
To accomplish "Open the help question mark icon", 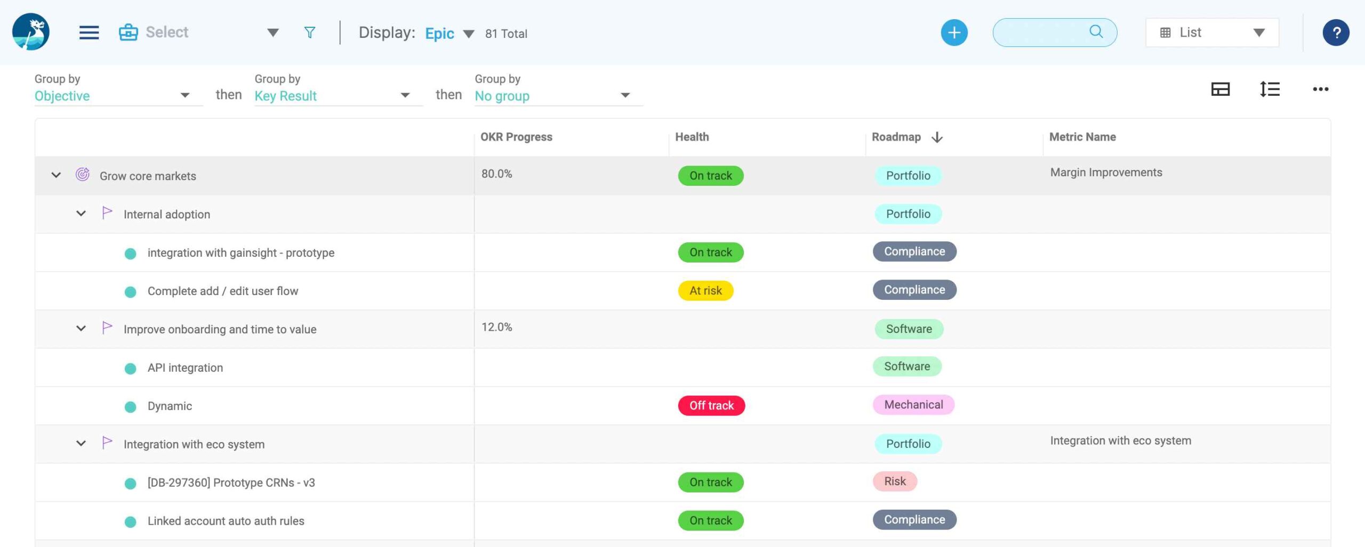I will pos(1336,33).
